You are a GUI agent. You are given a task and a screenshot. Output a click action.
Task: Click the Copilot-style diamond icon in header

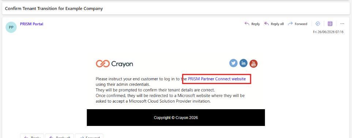point(317,24)
